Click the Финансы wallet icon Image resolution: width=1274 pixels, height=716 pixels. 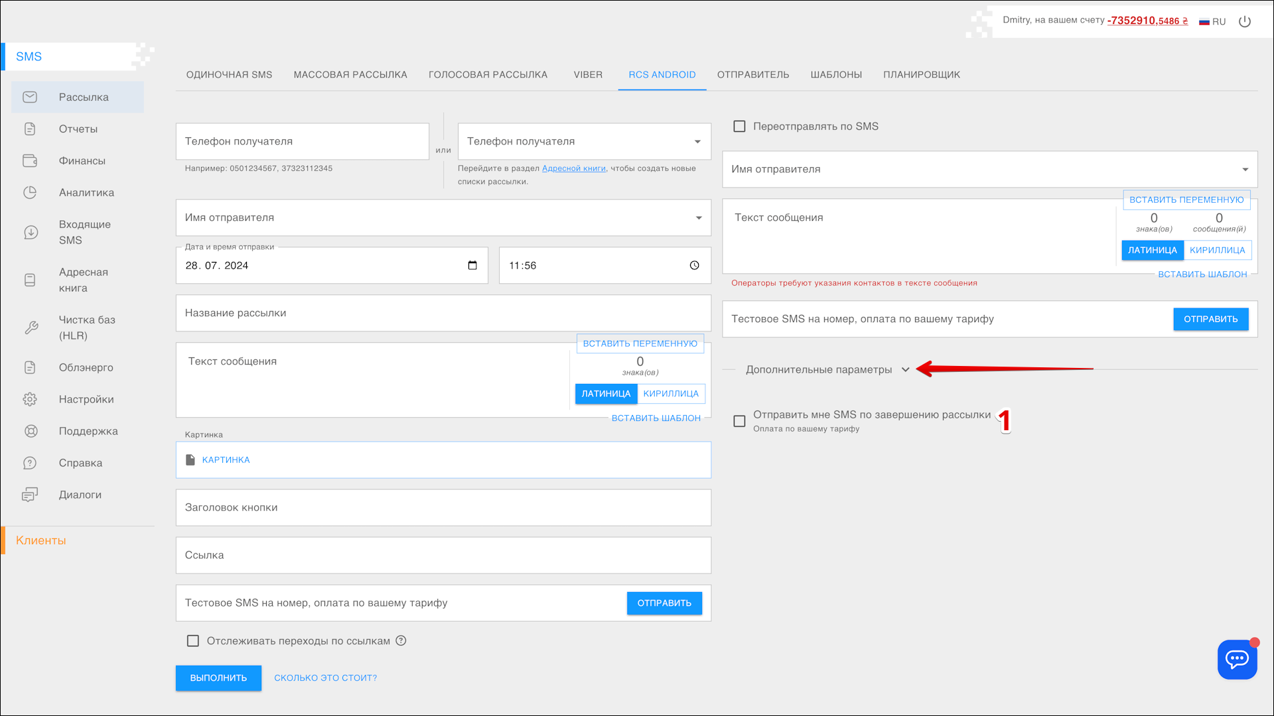30,160
